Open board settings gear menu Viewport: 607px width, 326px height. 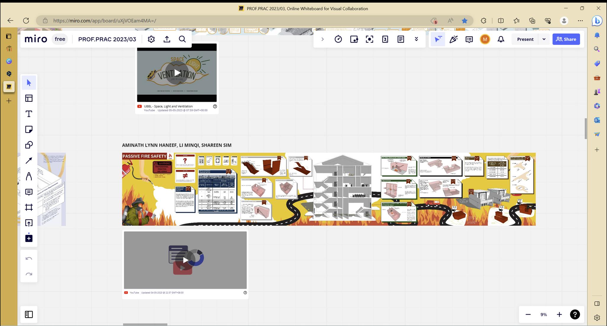pos(151,39)
